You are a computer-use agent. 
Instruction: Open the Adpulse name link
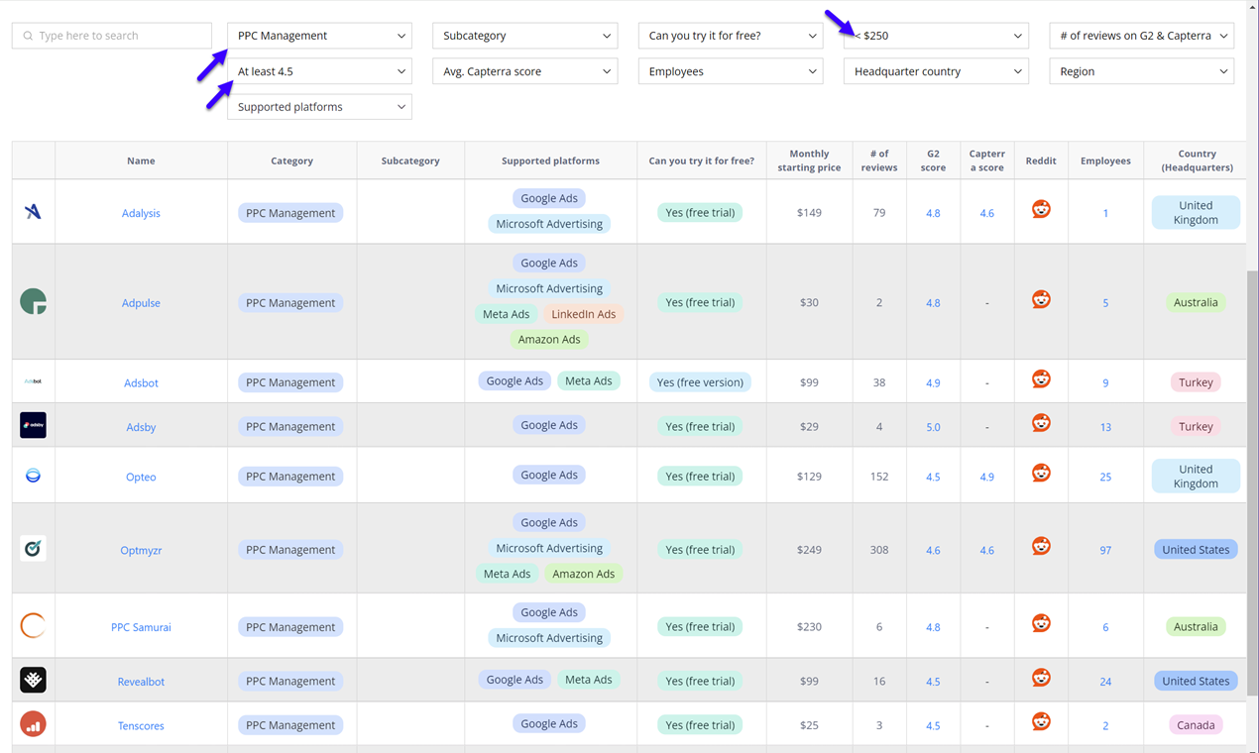[x=141, y=303]
